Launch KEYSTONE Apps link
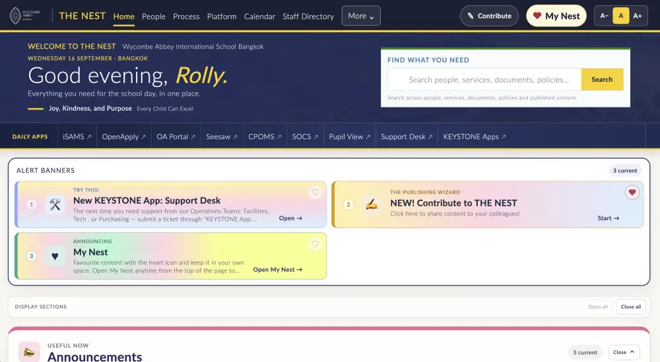This screenshot has height=362, width=660. [475, 136]
